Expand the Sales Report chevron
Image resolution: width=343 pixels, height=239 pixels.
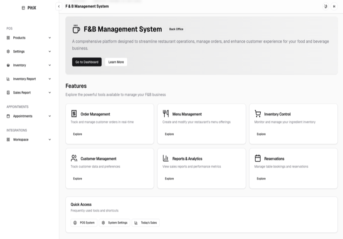(x=49, y=93)
